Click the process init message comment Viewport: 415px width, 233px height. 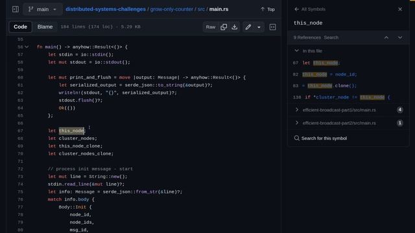90,169
